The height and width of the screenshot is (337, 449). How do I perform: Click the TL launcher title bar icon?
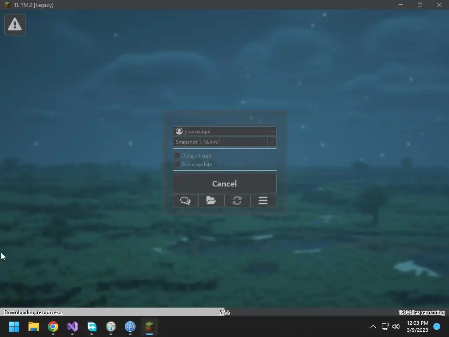[x=7, y=5]
